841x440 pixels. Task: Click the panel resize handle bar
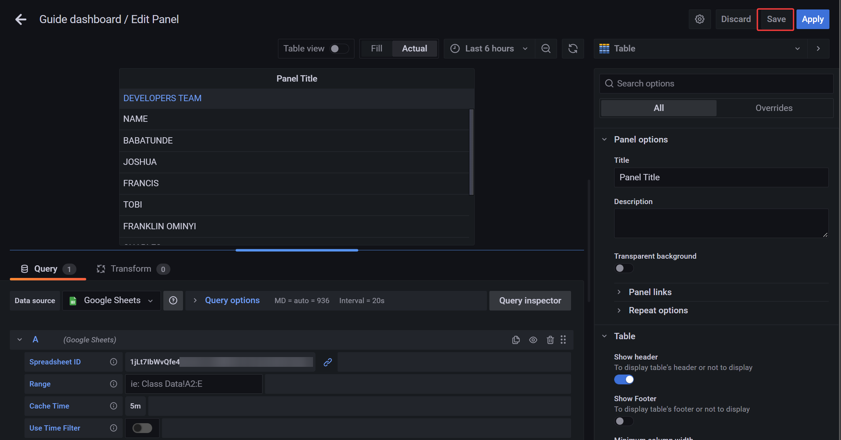pyautogui.click(x=297, y=250)
